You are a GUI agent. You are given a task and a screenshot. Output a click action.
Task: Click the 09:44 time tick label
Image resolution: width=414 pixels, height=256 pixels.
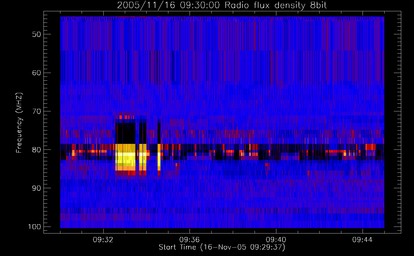(363, 240)
